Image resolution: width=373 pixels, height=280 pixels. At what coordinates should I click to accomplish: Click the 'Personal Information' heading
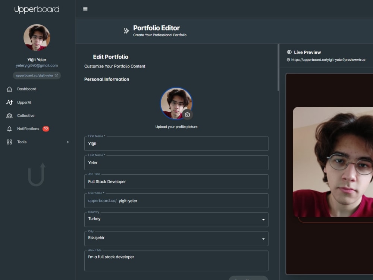pyautogui.click(x=107, y=79)
